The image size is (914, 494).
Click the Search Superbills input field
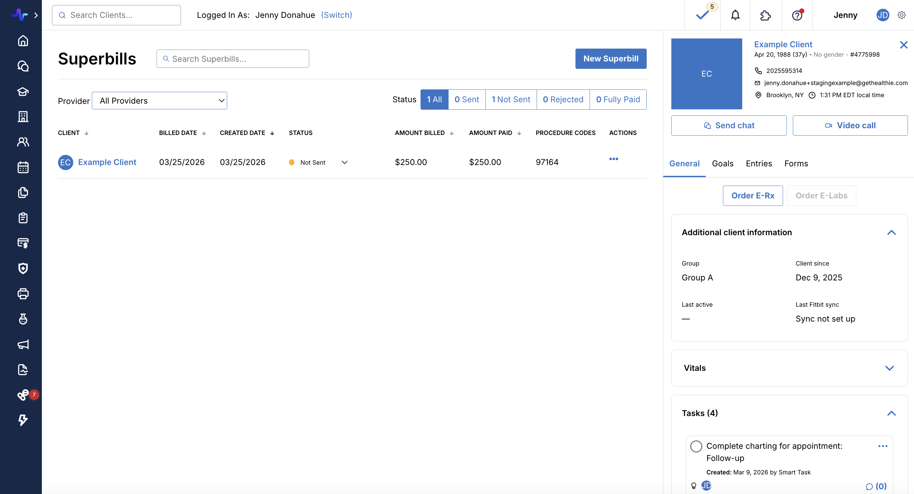tap(233, 59)
